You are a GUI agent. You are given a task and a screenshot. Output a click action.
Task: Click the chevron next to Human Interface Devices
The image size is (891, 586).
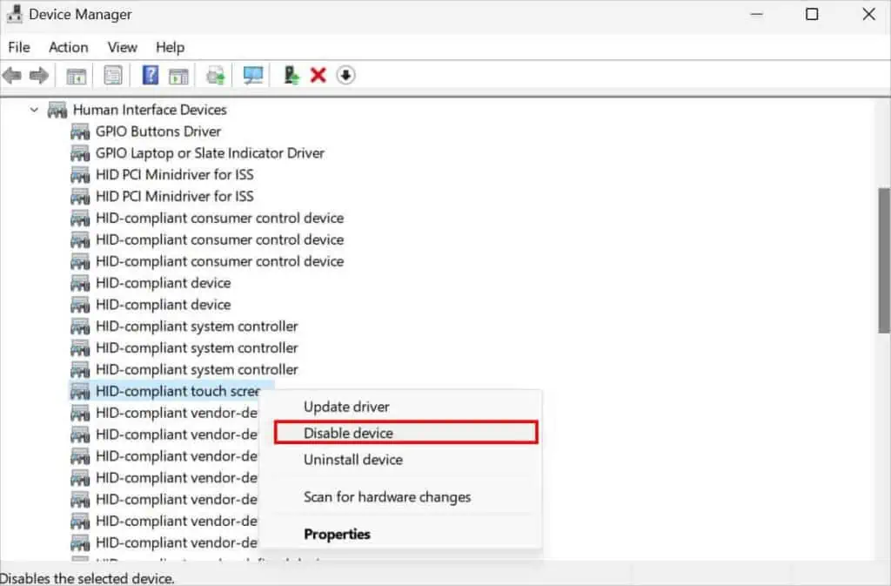(35, 110)
